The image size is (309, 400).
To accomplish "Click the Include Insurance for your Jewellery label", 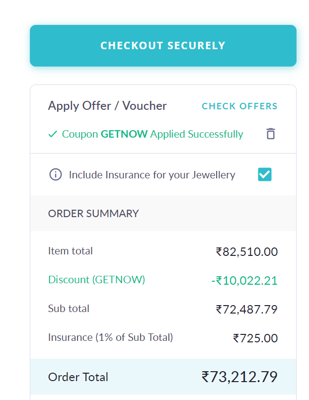I will pos(152,175).
